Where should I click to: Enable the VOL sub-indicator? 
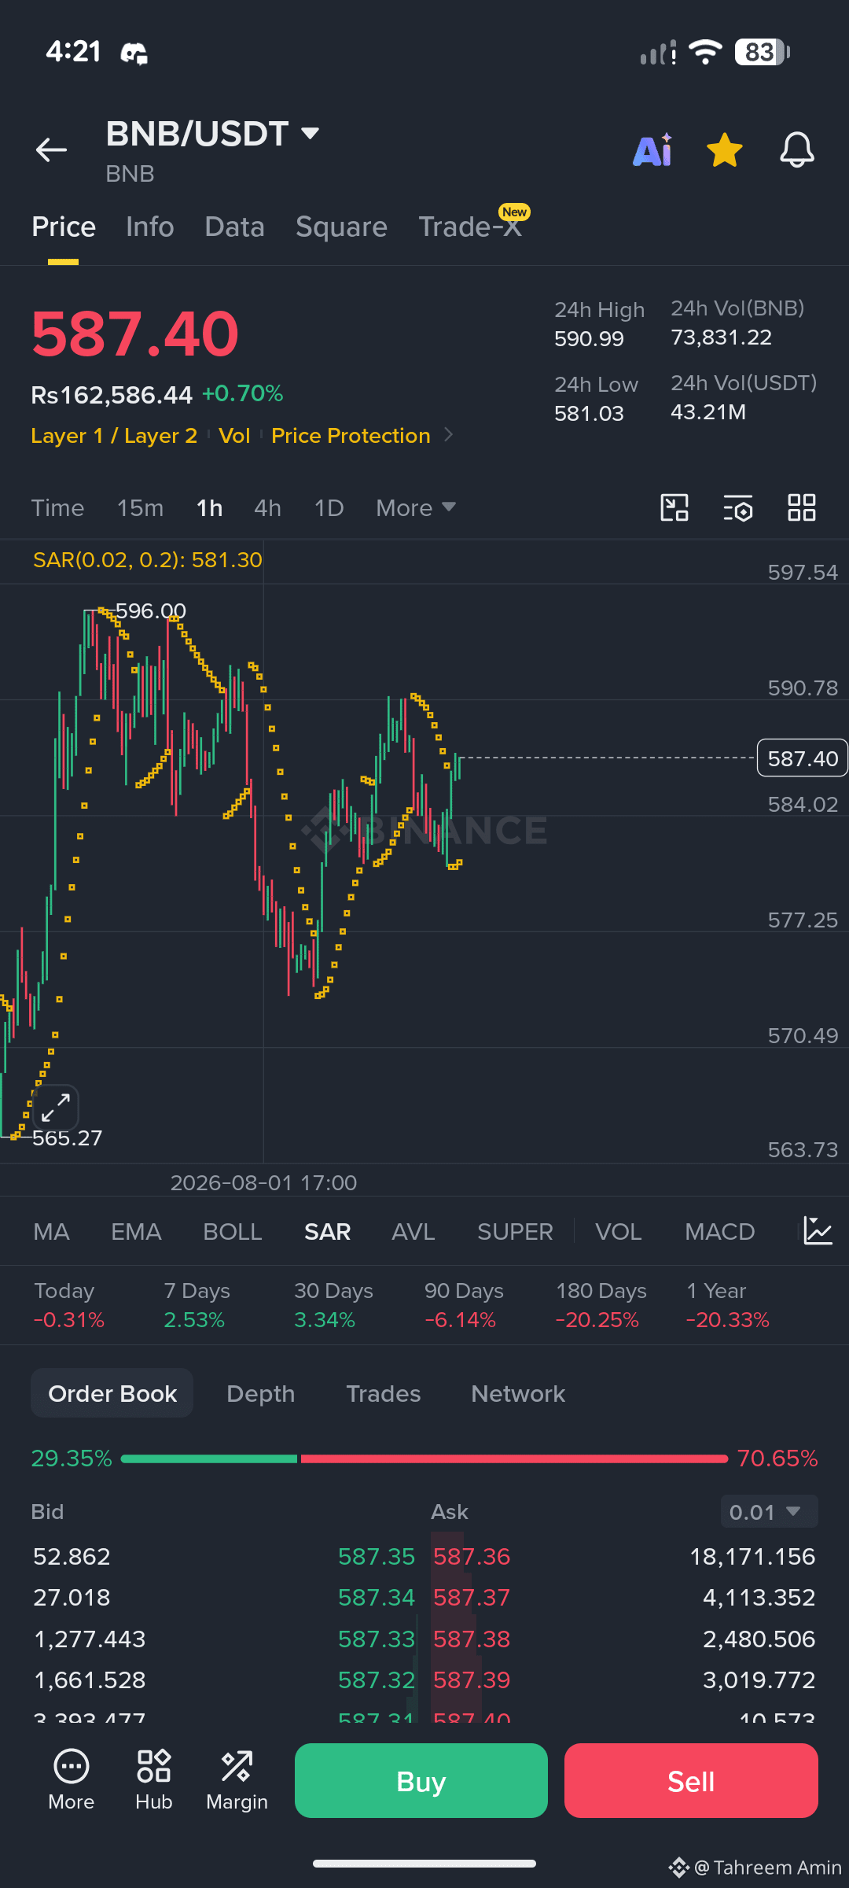tap(618, 1232)
